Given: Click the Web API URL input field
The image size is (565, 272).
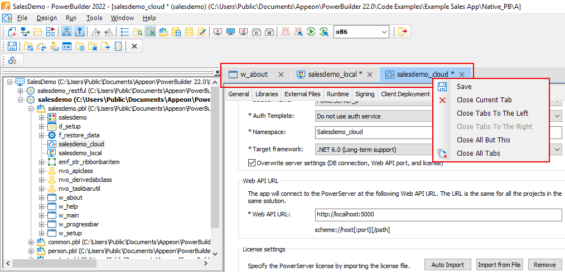Looking at the screenshot, I should coord(438,214).
